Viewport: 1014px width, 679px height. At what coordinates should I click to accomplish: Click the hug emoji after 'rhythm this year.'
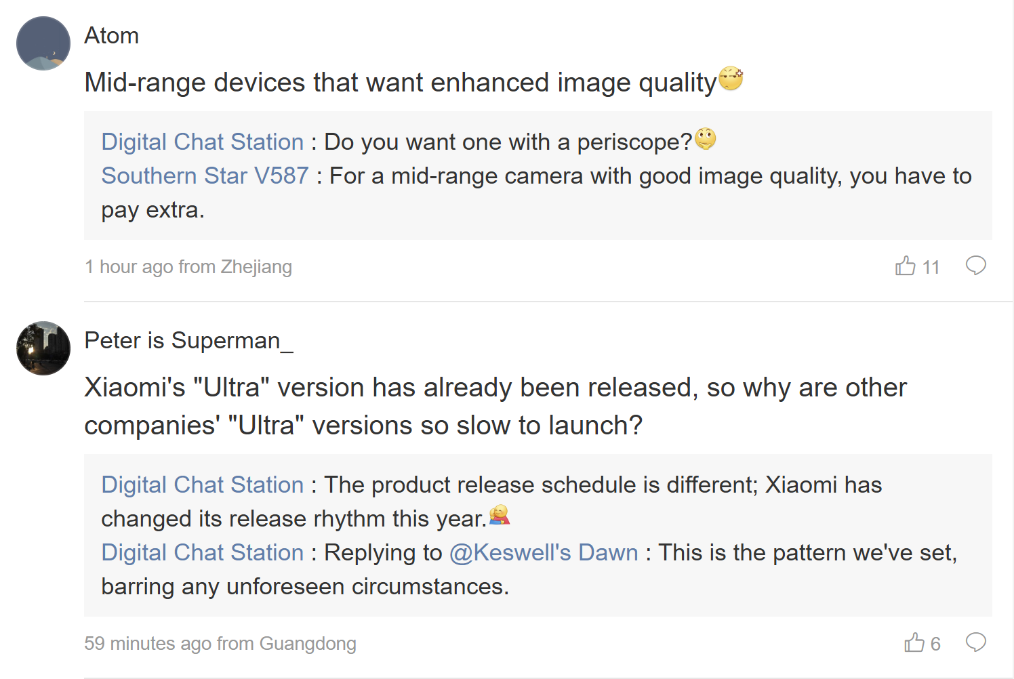point(500,516)
